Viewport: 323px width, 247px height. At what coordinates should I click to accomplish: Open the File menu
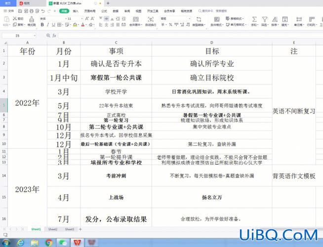point(9,11)
